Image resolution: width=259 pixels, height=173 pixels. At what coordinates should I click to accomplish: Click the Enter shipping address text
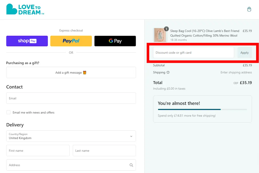(236, 73)
